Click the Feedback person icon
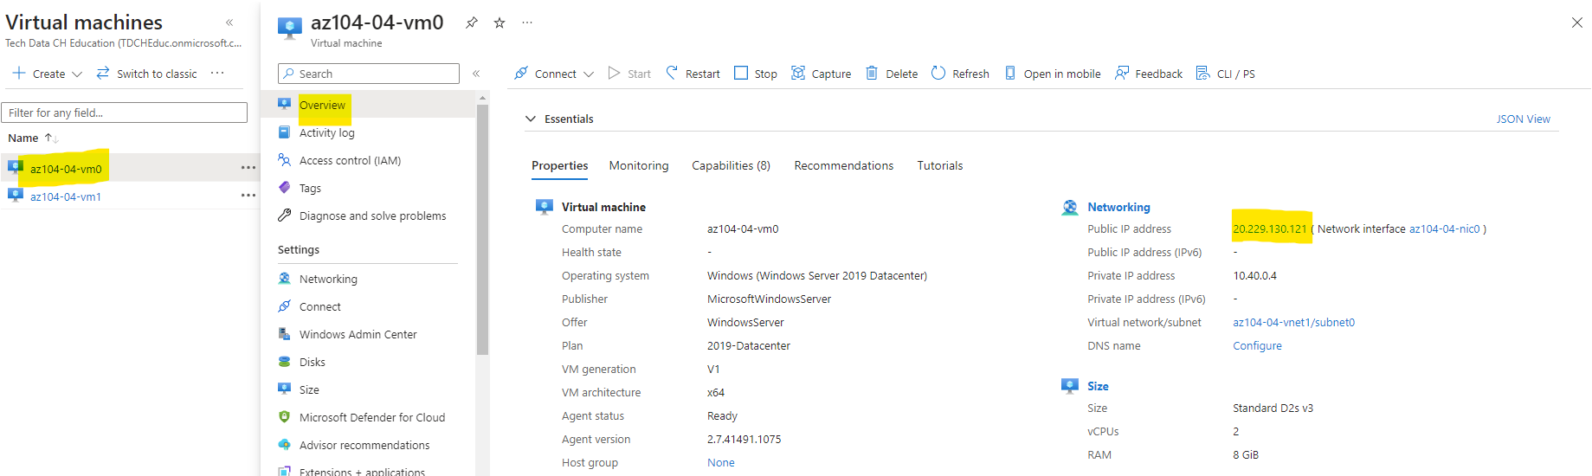Screen dimensions: 1592x476 (1122, 74)
